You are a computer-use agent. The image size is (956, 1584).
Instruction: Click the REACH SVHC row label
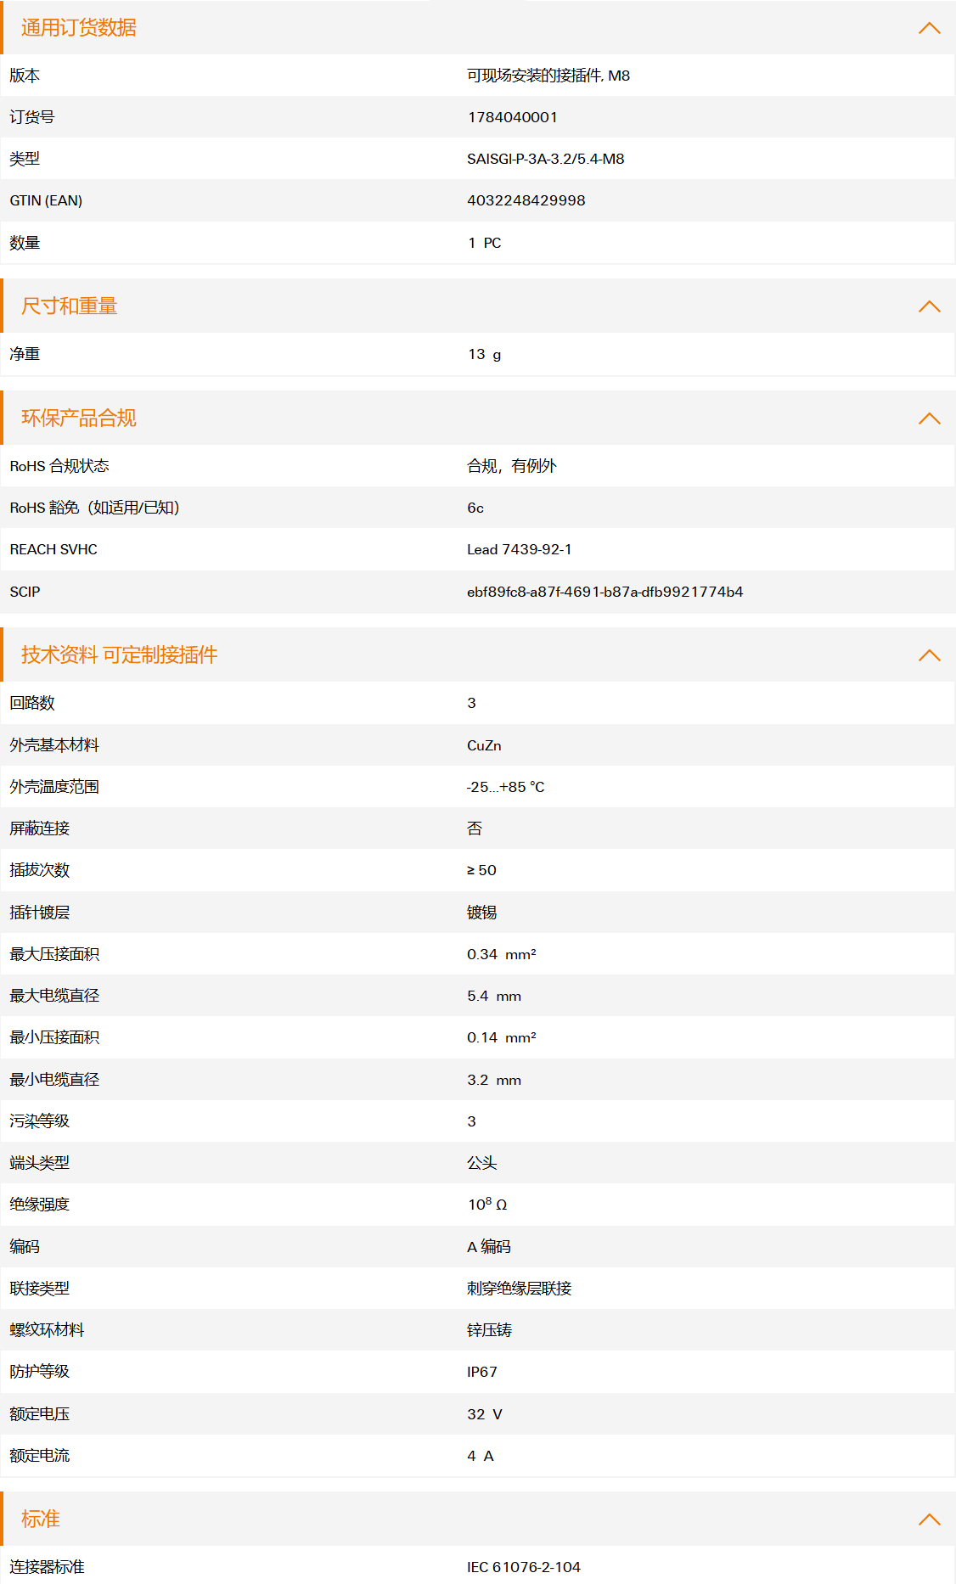tap(53, 549)
